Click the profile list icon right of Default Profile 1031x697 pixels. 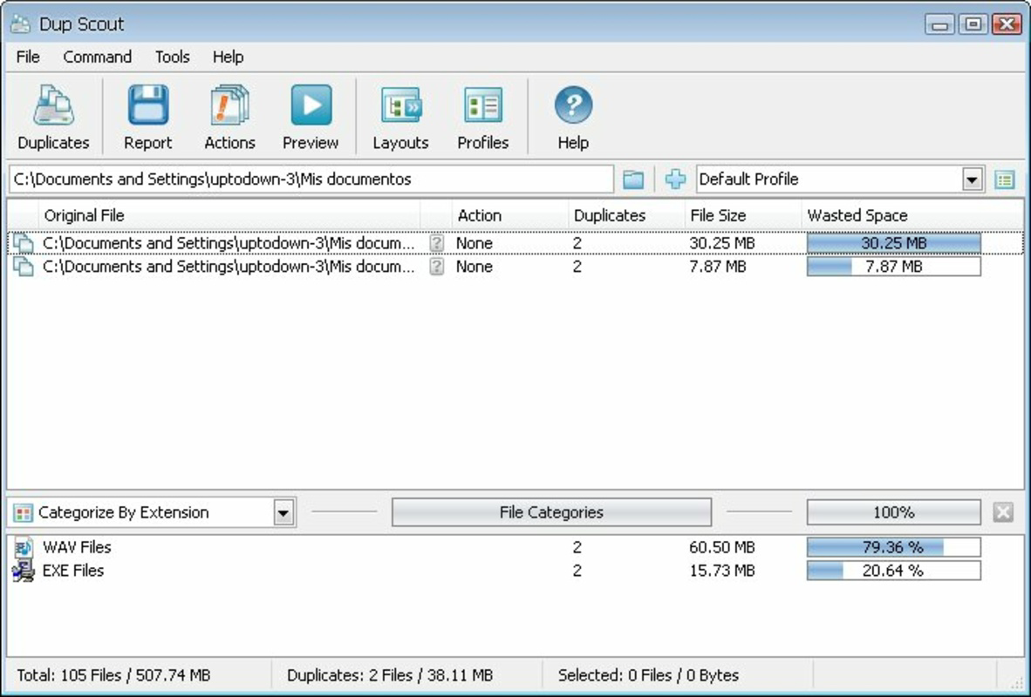pos(1005,179)
